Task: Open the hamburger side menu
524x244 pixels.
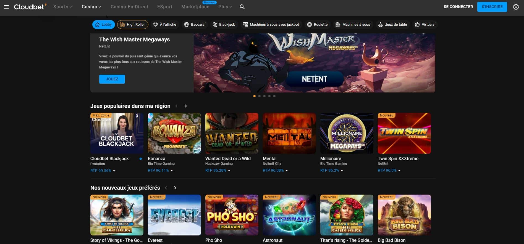Action: click(x=6, y=7)
